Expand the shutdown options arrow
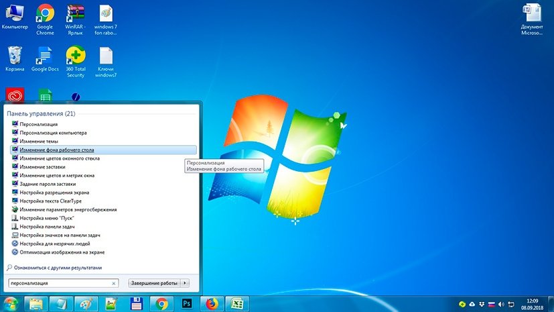This screenshot has width=554, height=312. [185, 283]
